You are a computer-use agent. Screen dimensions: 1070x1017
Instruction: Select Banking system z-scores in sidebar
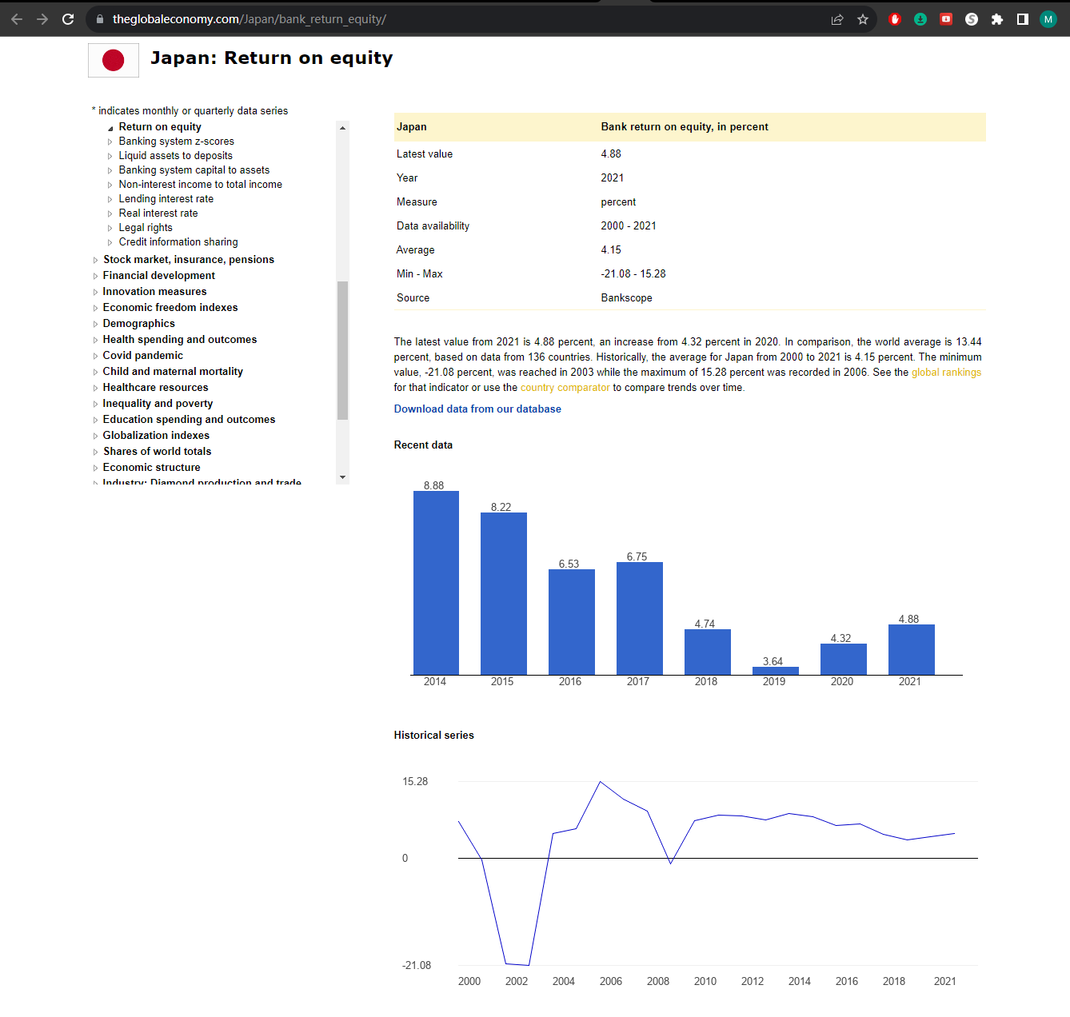[176, 142]
